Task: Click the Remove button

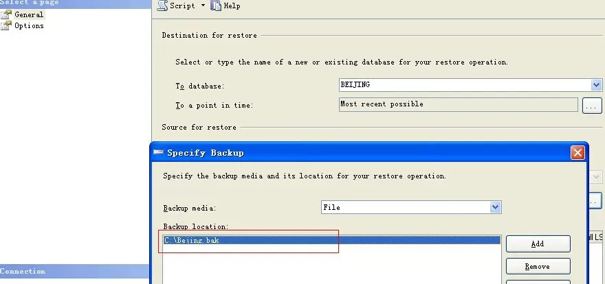Action: (538, 266)
